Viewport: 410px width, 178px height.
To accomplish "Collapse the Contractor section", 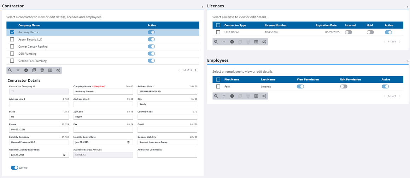I will click(203, 6).
